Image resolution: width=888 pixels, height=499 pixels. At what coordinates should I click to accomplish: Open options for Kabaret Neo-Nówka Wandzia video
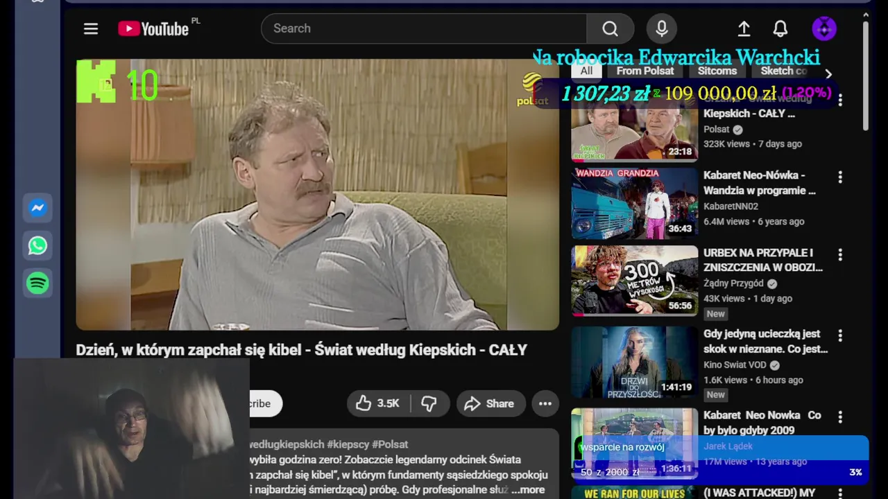coord(840,177)
